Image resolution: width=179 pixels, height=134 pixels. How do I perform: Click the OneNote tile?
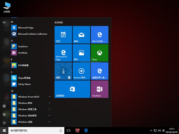pos(99,89)
